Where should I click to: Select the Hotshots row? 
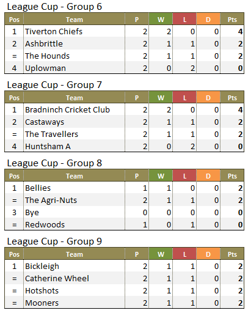tap(124, 290)
